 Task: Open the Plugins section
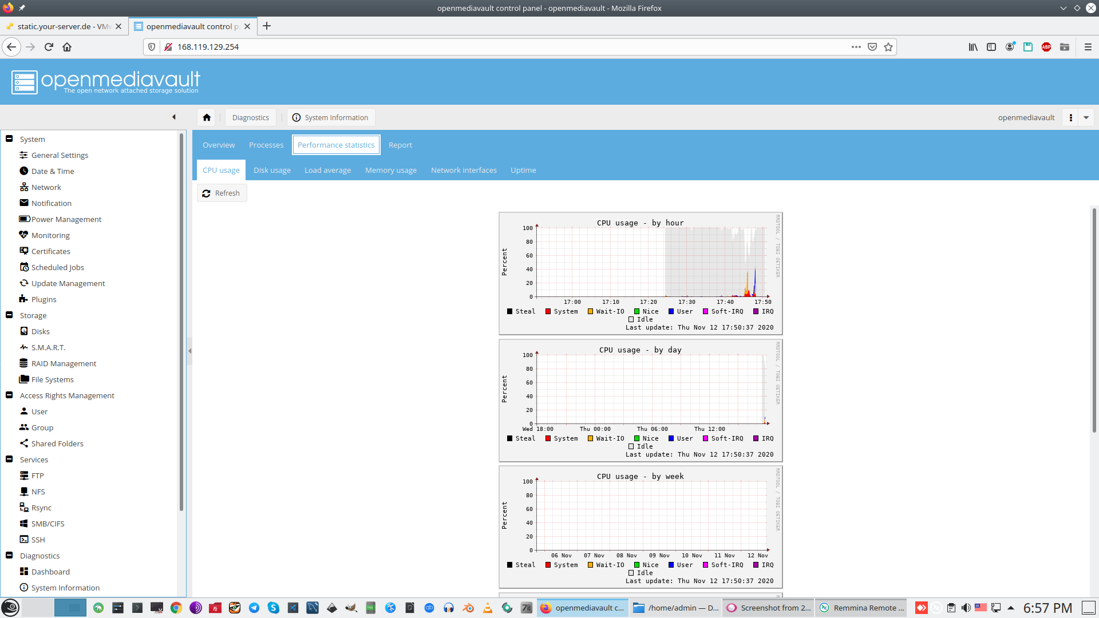pyautogui.click(x=44, y=299)
